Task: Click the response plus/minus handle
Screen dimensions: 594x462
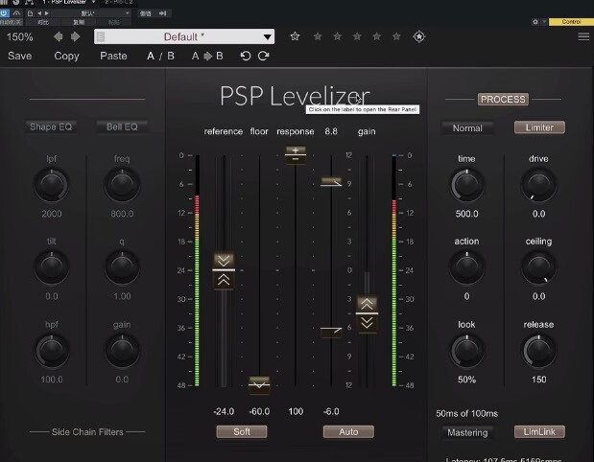Action: click(296, 154)
